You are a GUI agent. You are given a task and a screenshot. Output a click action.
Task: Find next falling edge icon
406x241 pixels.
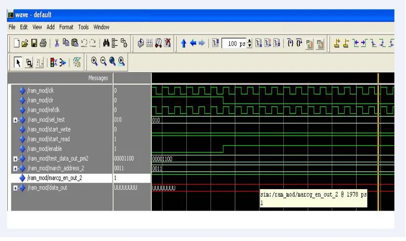pyautogui.click(x=382, y=43)
